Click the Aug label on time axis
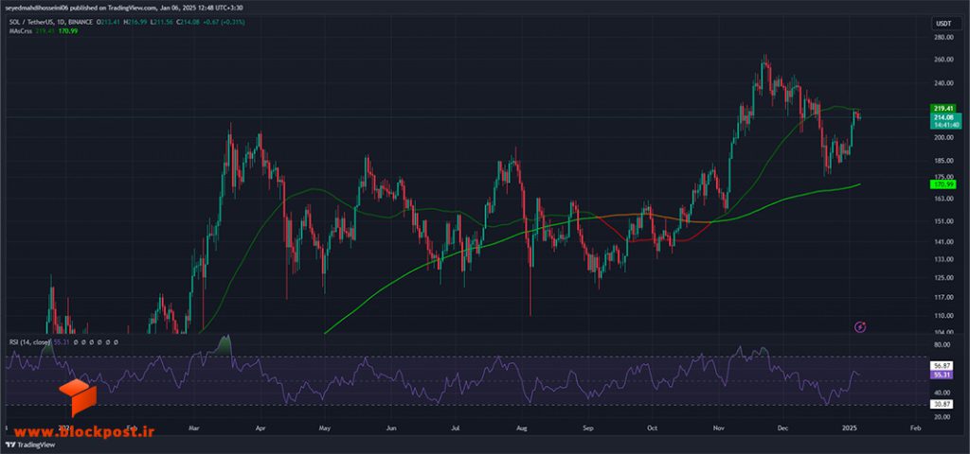 522,428
